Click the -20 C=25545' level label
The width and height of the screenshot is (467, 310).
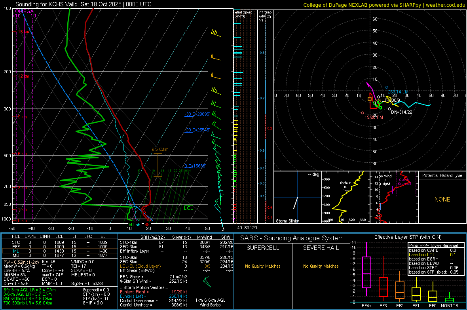[197, 130]
